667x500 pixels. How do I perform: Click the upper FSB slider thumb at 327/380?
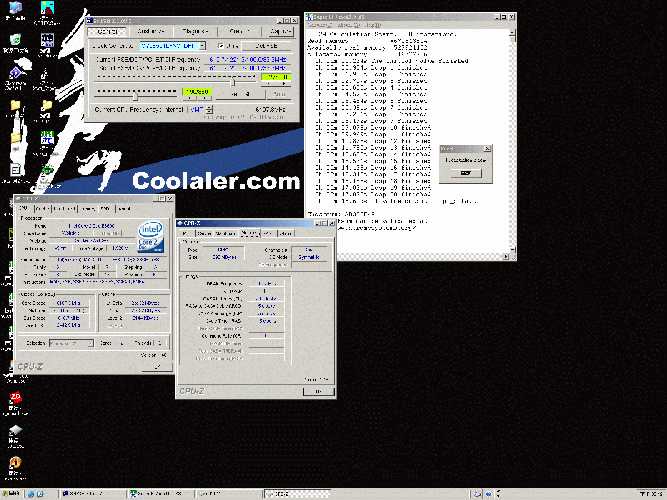pos(233,82)
